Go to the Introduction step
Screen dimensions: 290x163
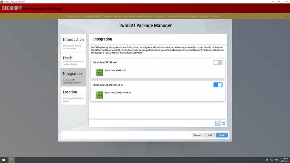[73, 43]
